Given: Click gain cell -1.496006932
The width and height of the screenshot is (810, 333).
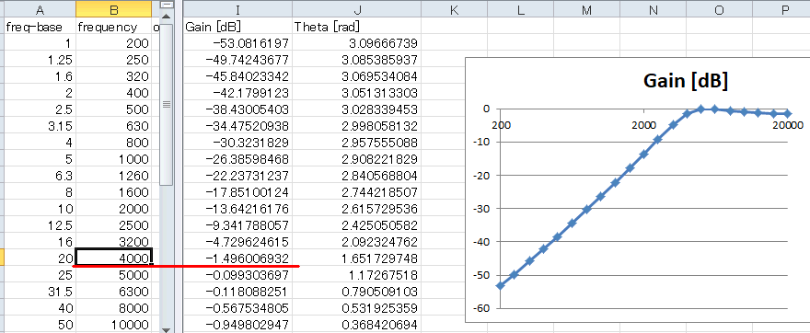Looking at the screenshot, I should (237, 258).
